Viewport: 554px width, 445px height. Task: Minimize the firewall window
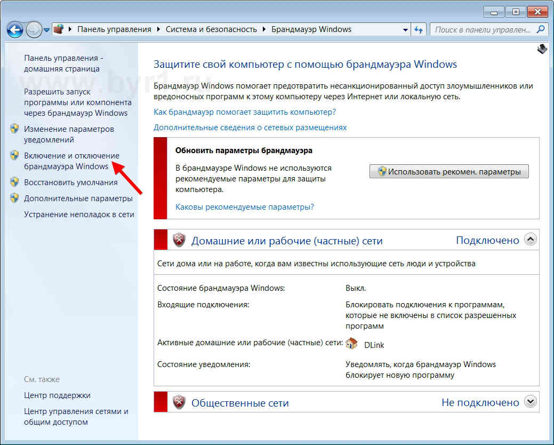pos(494,12)
